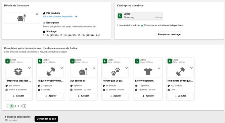The height and width of the screenshot is (123, 225).
Task: Select page 2 in pagination
Action: click(15, 106)
